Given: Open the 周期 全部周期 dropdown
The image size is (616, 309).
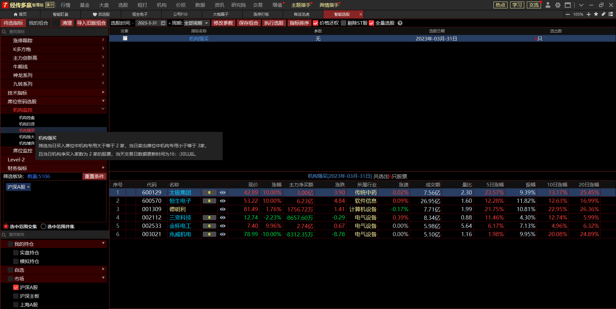Looking at the screenshot, I should (x=196, y=23).
